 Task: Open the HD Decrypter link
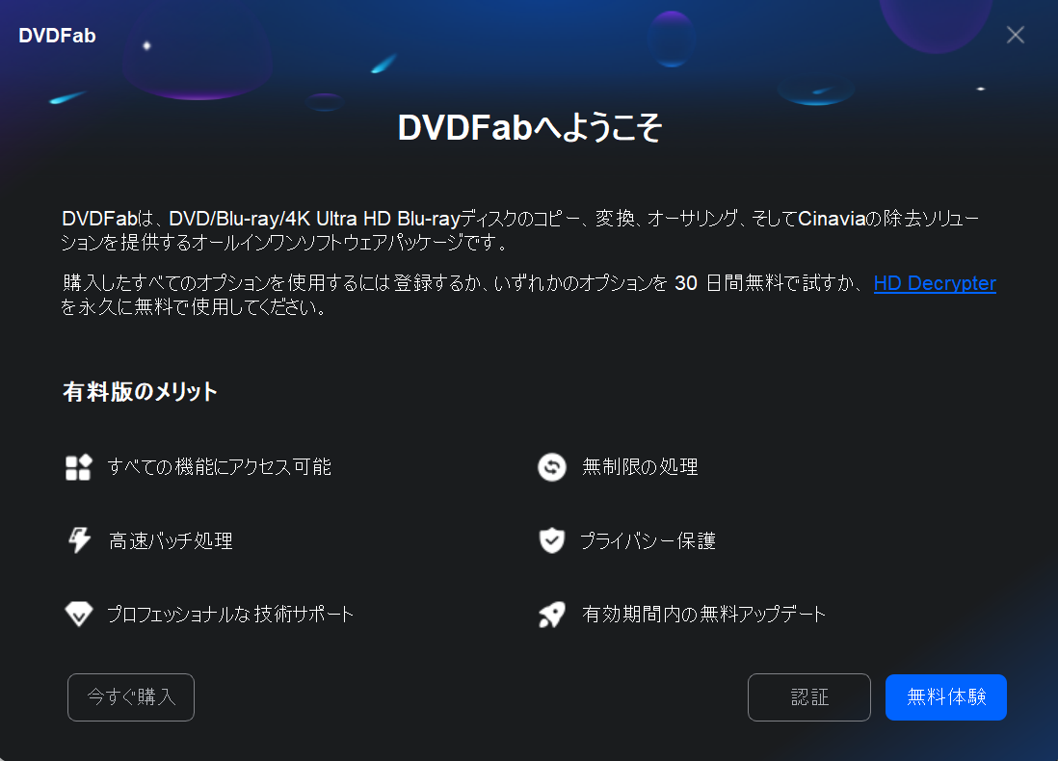click(x=935, y=283)
